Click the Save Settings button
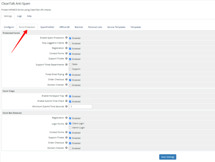The width and height of the screenshot is (215, 162). [x=168, y=157]
